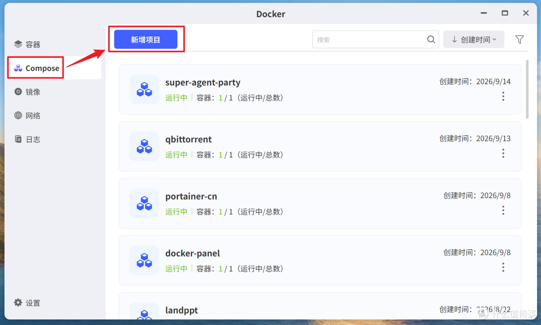Open the three-dot menu on the portainer-cn row (created 2026/9/8)
The height and width of the screenshot is (325, 541).
point(503,210)
